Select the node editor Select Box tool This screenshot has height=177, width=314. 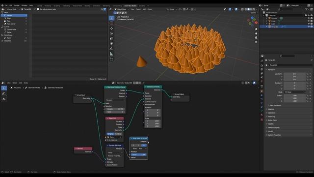(x=4, y=88)
